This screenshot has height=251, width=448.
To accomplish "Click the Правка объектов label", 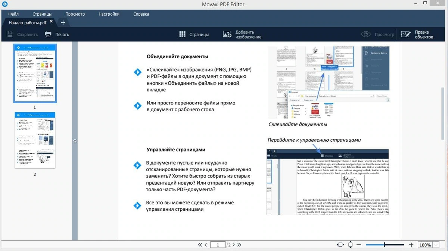I will tap(424, 35).
